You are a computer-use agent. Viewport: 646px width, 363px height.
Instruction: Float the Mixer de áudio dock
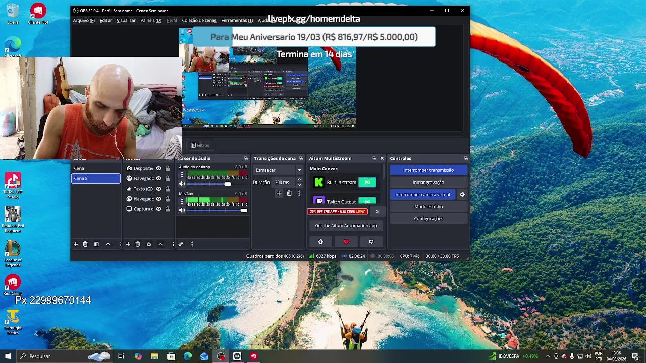click(x=246, y=158)
